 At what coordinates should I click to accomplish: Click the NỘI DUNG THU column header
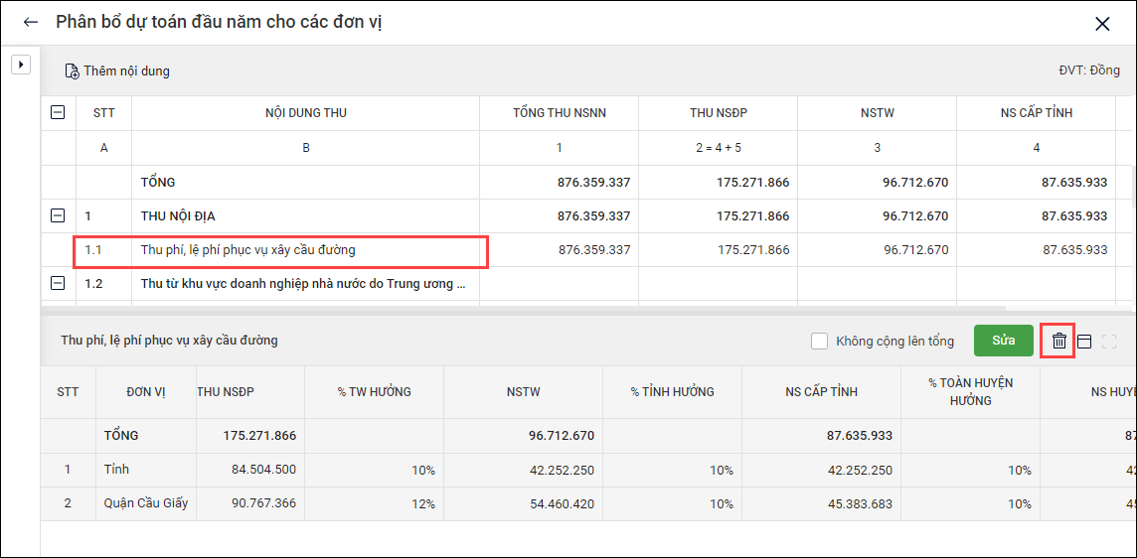click(305, 113)
